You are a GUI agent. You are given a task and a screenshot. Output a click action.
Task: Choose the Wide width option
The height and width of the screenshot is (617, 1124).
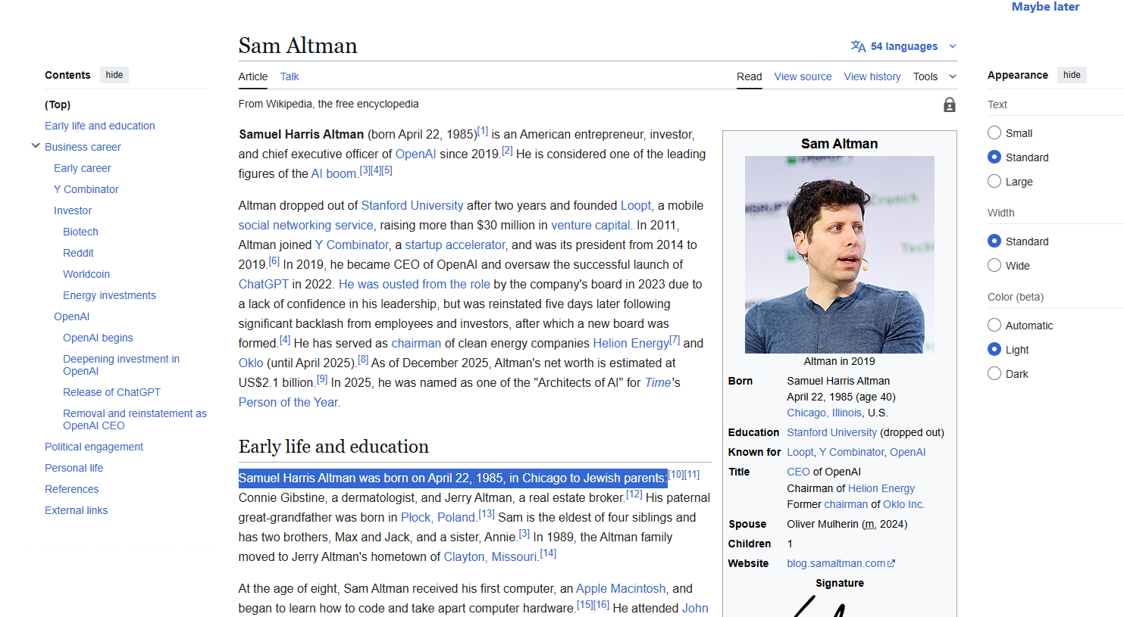pyautogui.click(x=994, y=266)
